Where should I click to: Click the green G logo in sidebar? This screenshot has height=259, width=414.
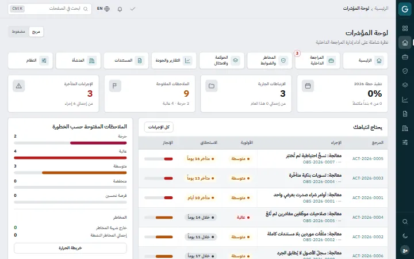[x=405, y=9]
